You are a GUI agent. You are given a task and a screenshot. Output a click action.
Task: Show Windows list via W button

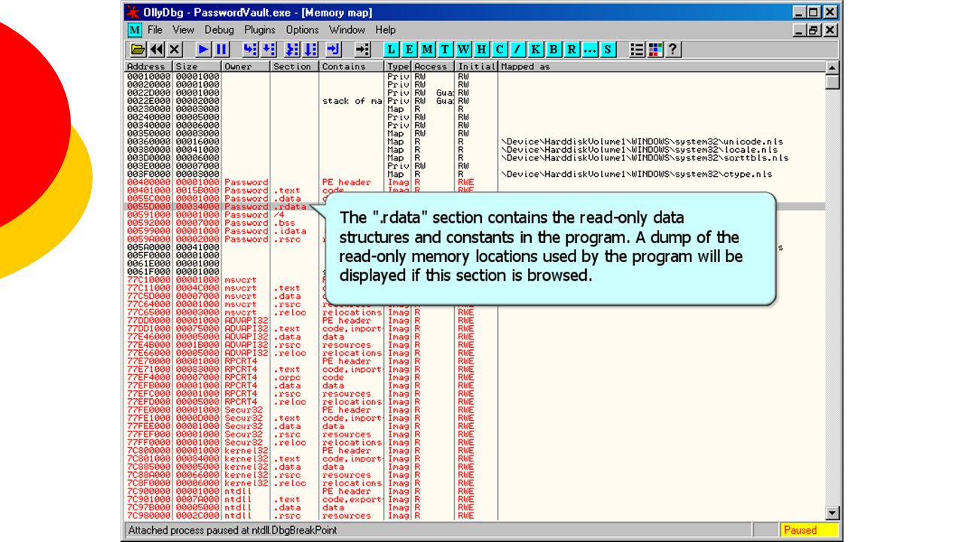point(463,50)
